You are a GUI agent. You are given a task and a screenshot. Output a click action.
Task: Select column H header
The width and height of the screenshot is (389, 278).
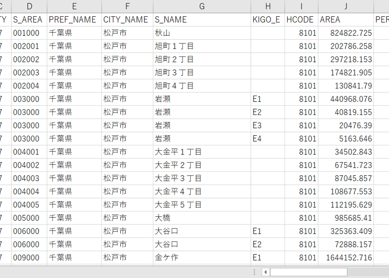[x=268, y=6]
